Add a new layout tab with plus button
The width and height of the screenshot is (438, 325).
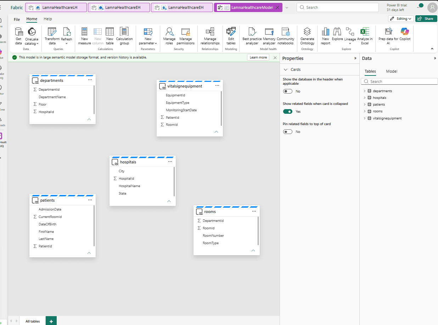51,321
